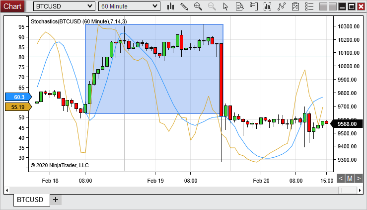367x210 pixels.
Task: Click the zoom in magnifier
Action: [x=198, y=6]
